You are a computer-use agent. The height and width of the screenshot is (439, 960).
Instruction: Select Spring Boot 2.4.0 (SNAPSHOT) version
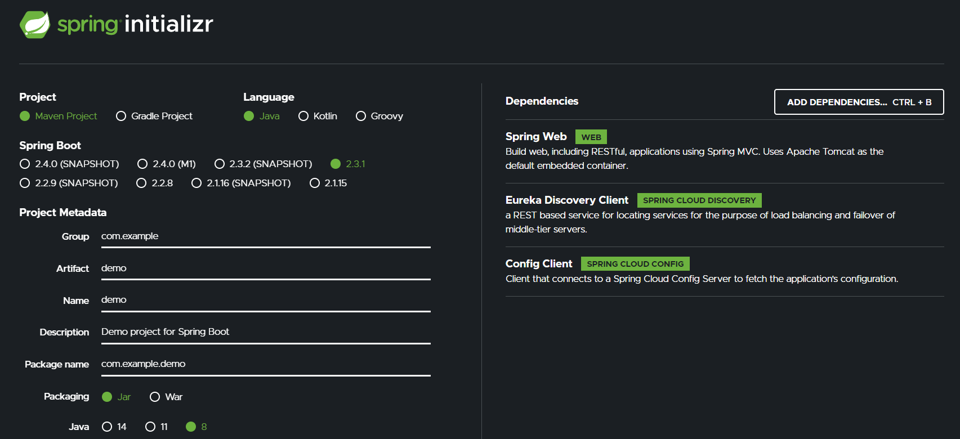25,164
